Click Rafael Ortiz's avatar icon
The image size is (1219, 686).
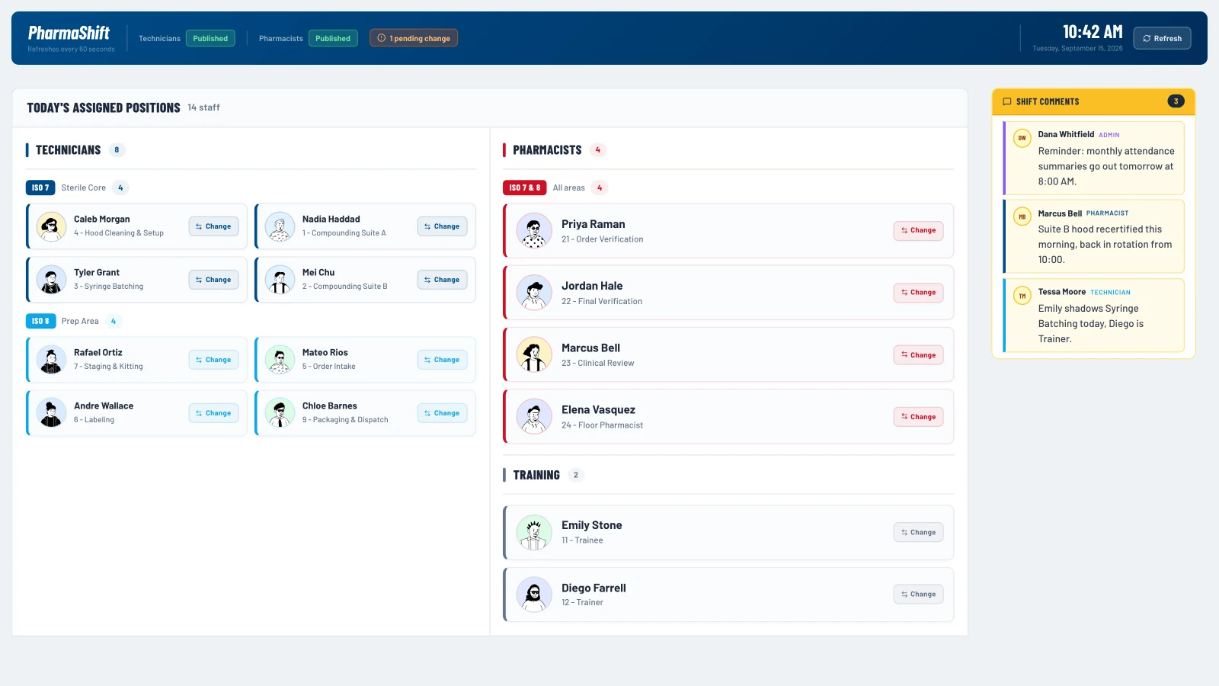51,360
